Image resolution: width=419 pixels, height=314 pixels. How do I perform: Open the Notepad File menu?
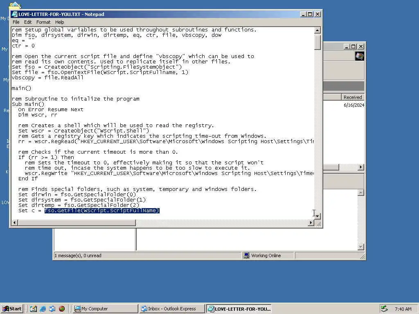pos(16,22)
